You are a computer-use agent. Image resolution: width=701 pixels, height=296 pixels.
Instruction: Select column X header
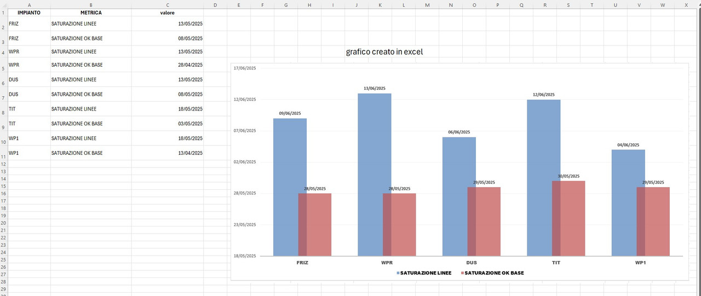pyautogui.click(x=686, y=4)
